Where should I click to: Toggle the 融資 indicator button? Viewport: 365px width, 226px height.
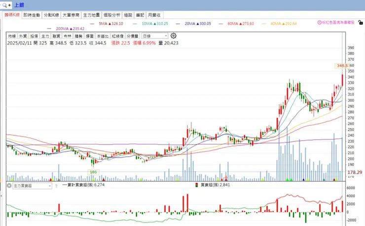tap(57, 36)
